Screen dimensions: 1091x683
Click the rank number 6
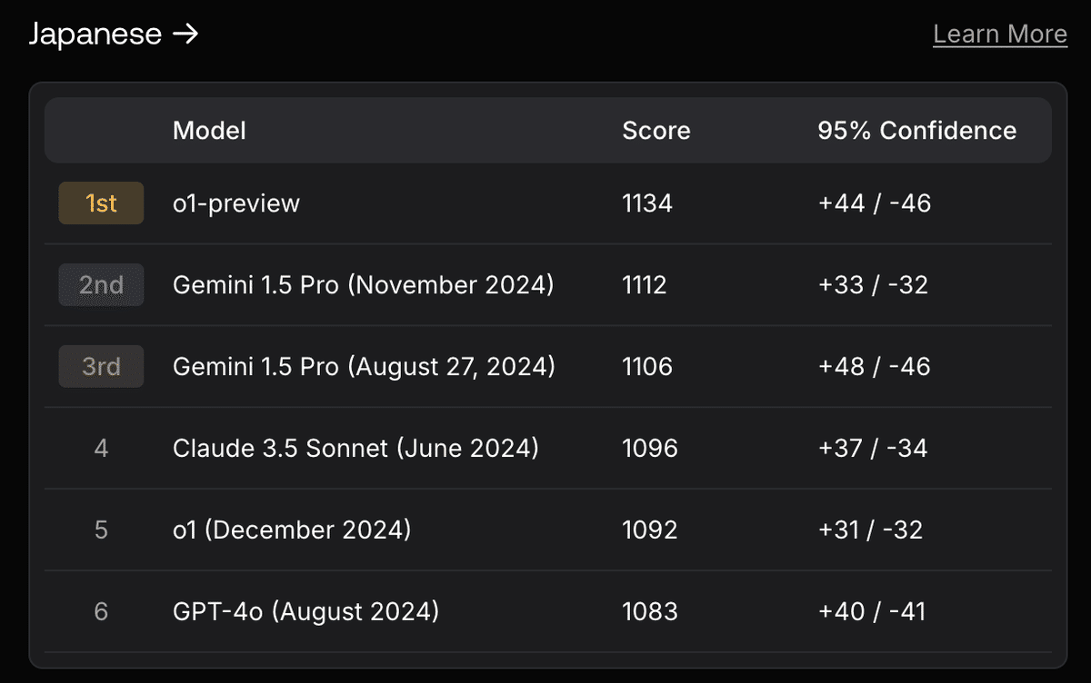click(101, 612)
